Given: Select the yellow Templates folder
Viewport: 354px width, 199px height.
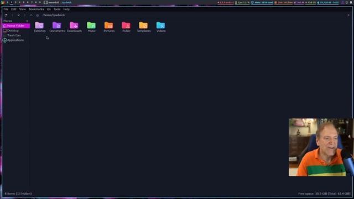Looking at the screenshot, I should tap(144, 27).
